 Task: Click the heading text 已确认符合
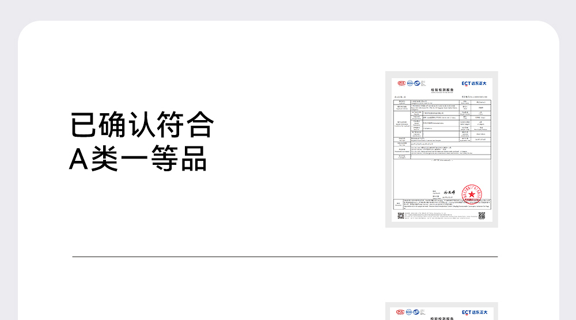point(142,126)
